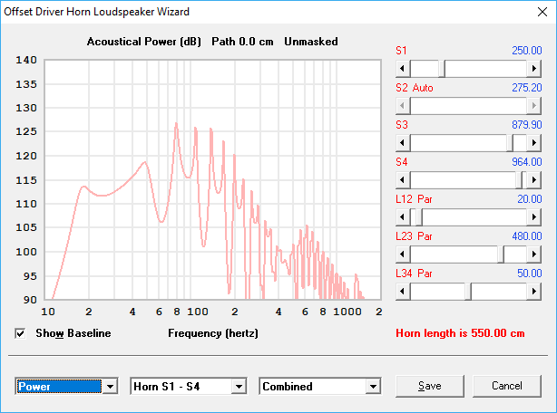Click the L12 slider thumb
The width and height of the screenshot is (557, 413).
coord(419,217)
